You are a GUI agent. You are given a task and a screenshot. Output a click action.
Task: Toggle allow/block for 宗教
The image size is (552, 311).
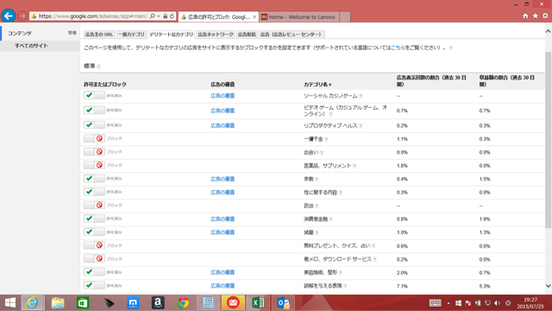pyautogui.click(x=94, y=179)
